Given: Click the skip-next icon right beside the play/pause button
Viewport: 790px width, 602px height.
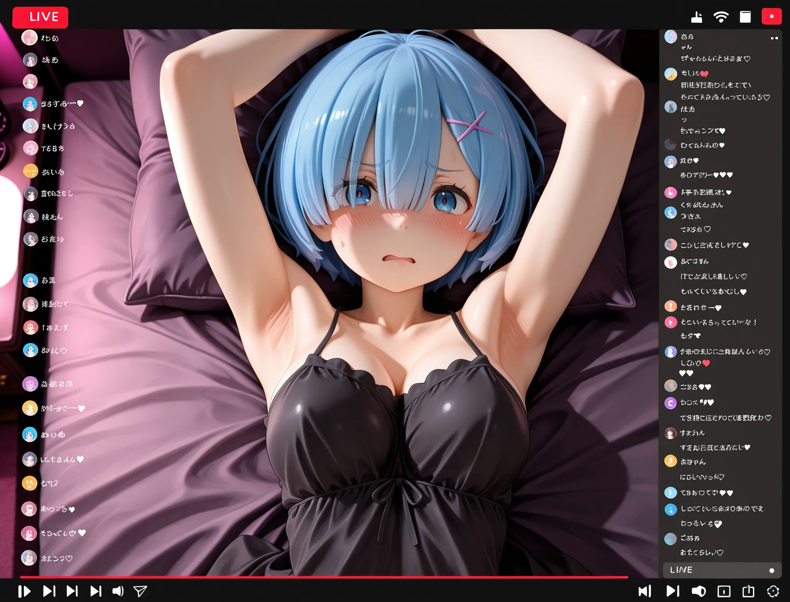Looking at the screenshot, I should tap(49, 591).
